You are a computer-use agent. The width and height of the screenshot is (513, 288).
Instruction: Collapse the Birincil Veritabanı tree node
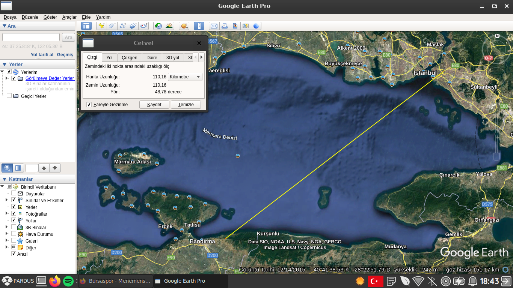tap(3, 186)
